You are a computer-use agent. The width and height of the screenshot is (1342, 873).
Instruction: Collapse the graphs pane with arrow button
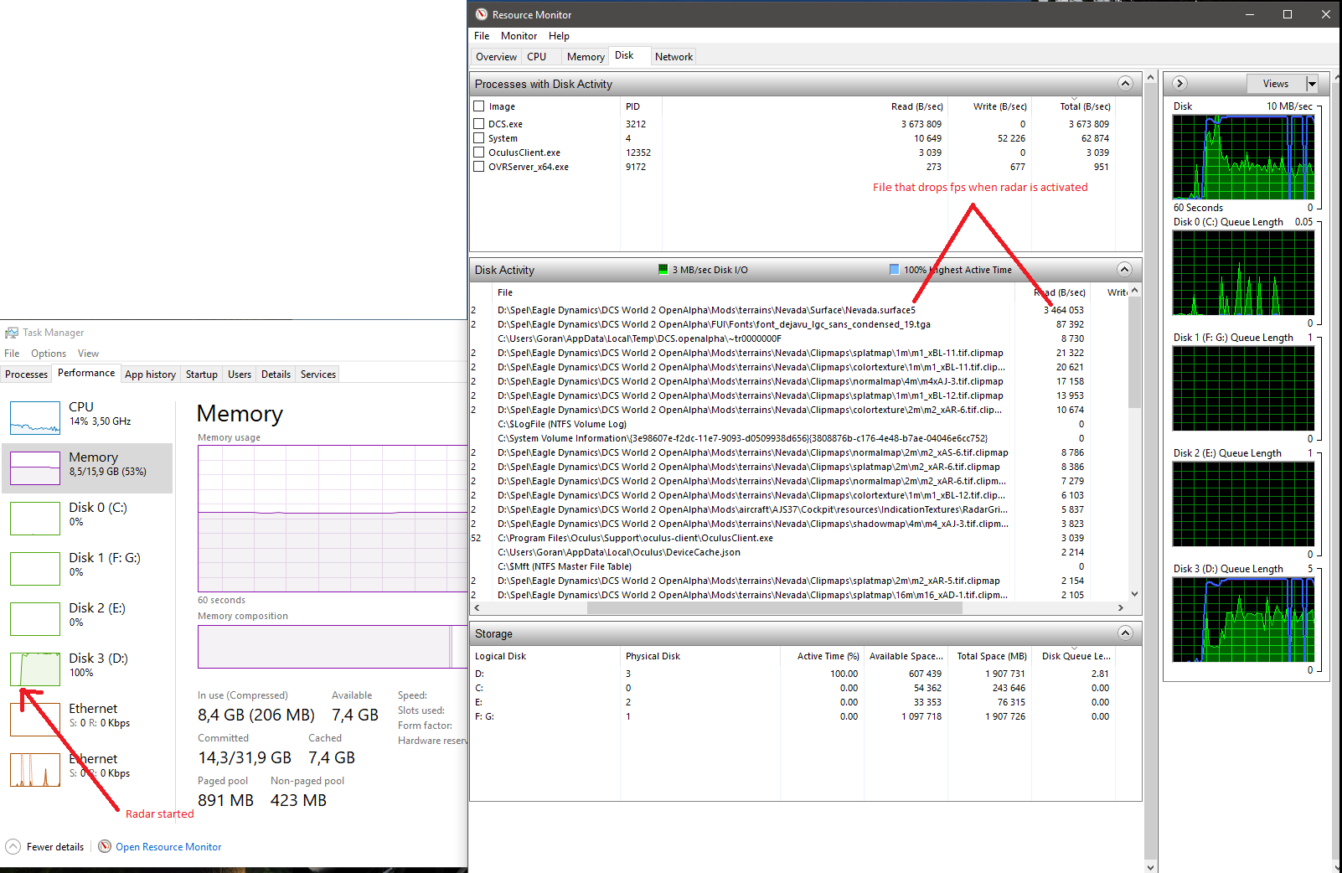tap(1179, 83)
